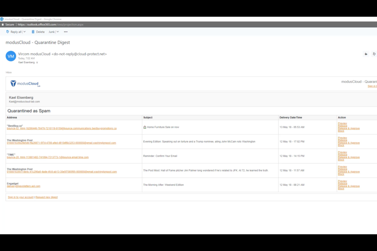Open the first Washington Post sender address link
Image resolution: width=377 pixels, height=251 pixels.
click(61, 143)
